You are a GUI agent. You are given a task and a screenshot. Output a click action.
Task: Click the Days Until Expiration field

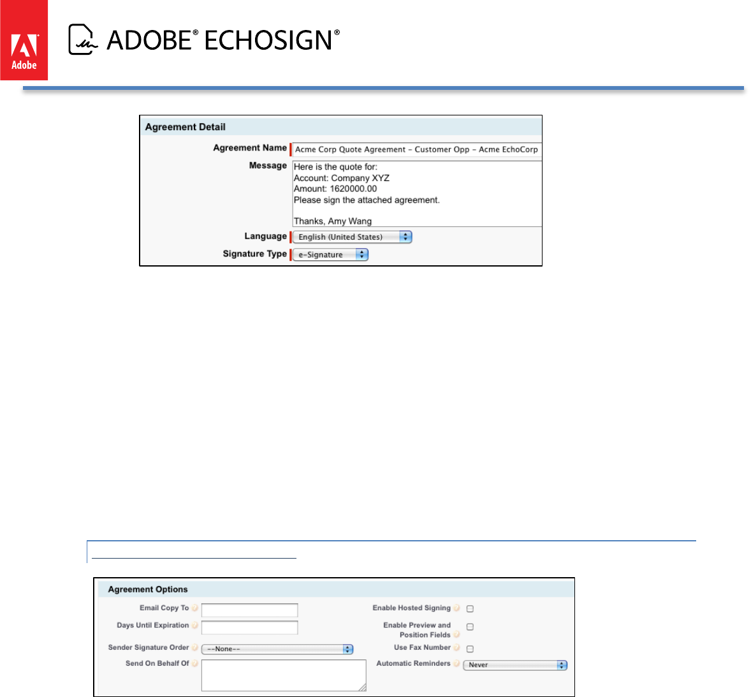click(249, 627)
